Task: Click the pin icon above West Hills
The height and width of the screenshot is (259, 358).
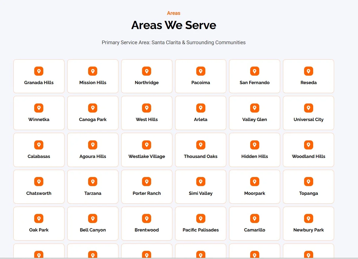Action: point(147,108)
